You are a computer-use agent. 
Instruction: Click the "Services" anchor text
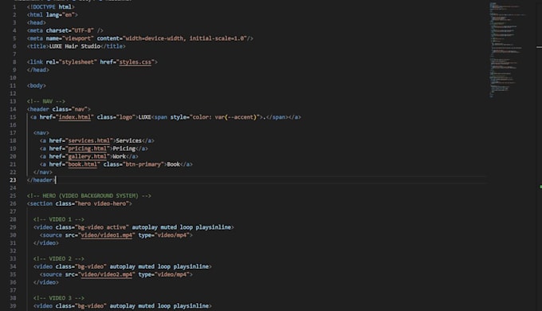(x=128, y=141)
